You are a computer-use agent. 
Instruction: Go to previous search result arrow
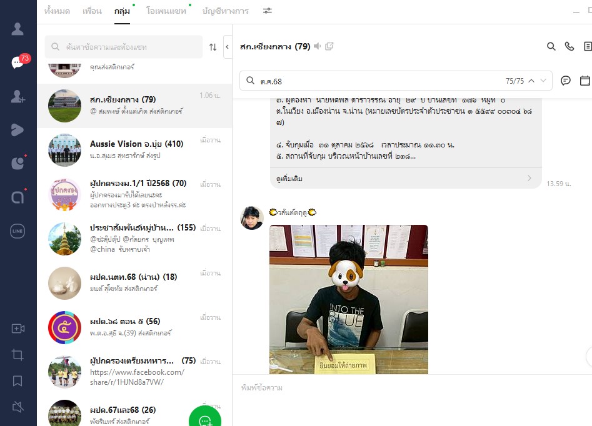[531, 81]
